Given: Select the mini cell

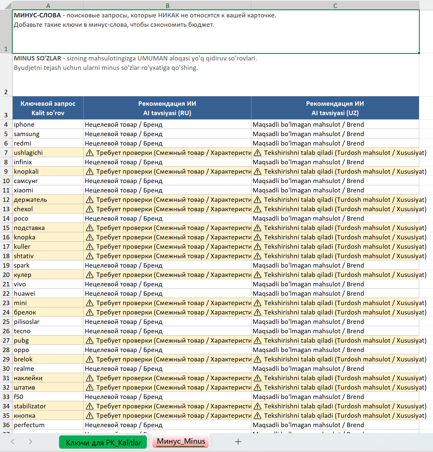Looking at the screenshot, I should coord(48,303).
